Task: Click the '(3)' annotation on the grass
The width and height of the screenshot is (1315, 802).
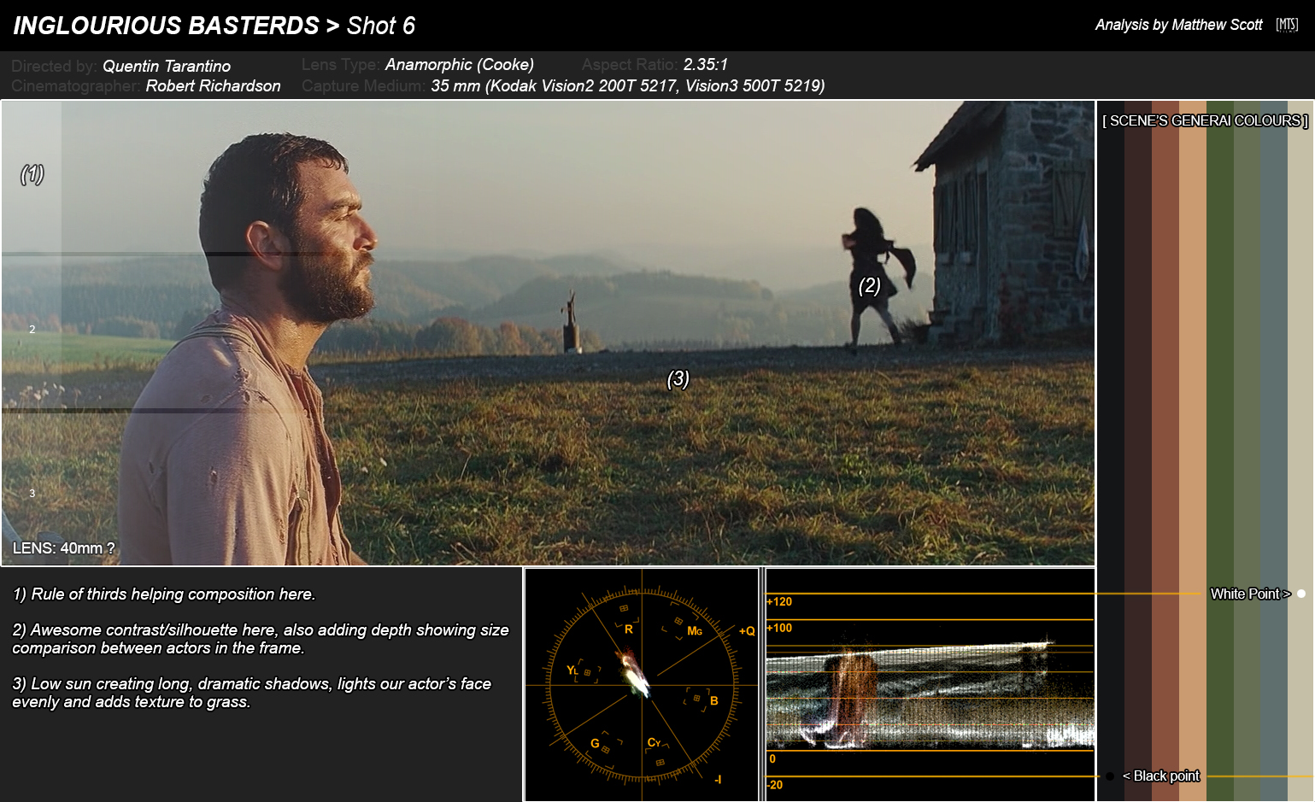Action: (678, 378)
